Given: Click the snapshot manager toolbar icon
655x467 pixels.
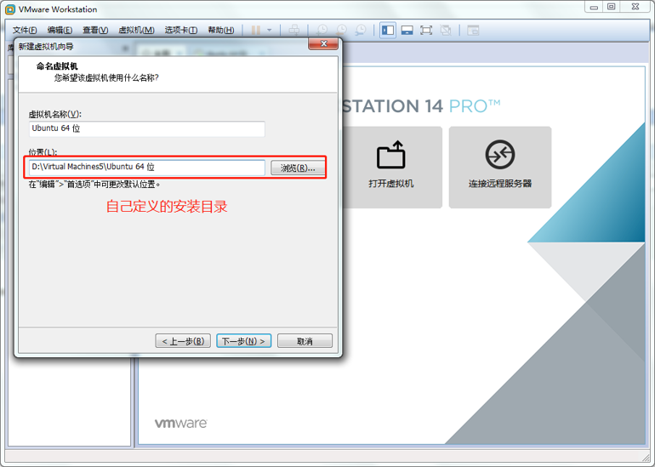Looking at the screenshot, I should coord(360,30).
